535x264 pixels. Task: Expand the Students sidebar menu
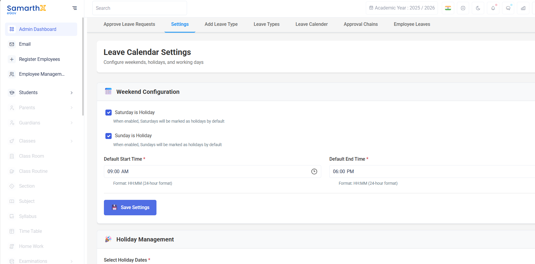tap(41, 93)
